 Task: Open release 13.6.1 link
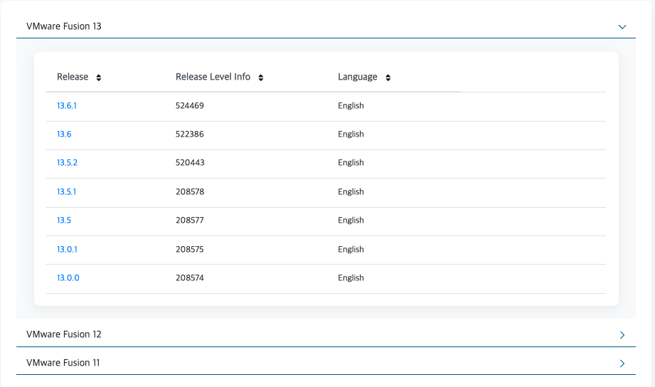click(x=67, y=106)
